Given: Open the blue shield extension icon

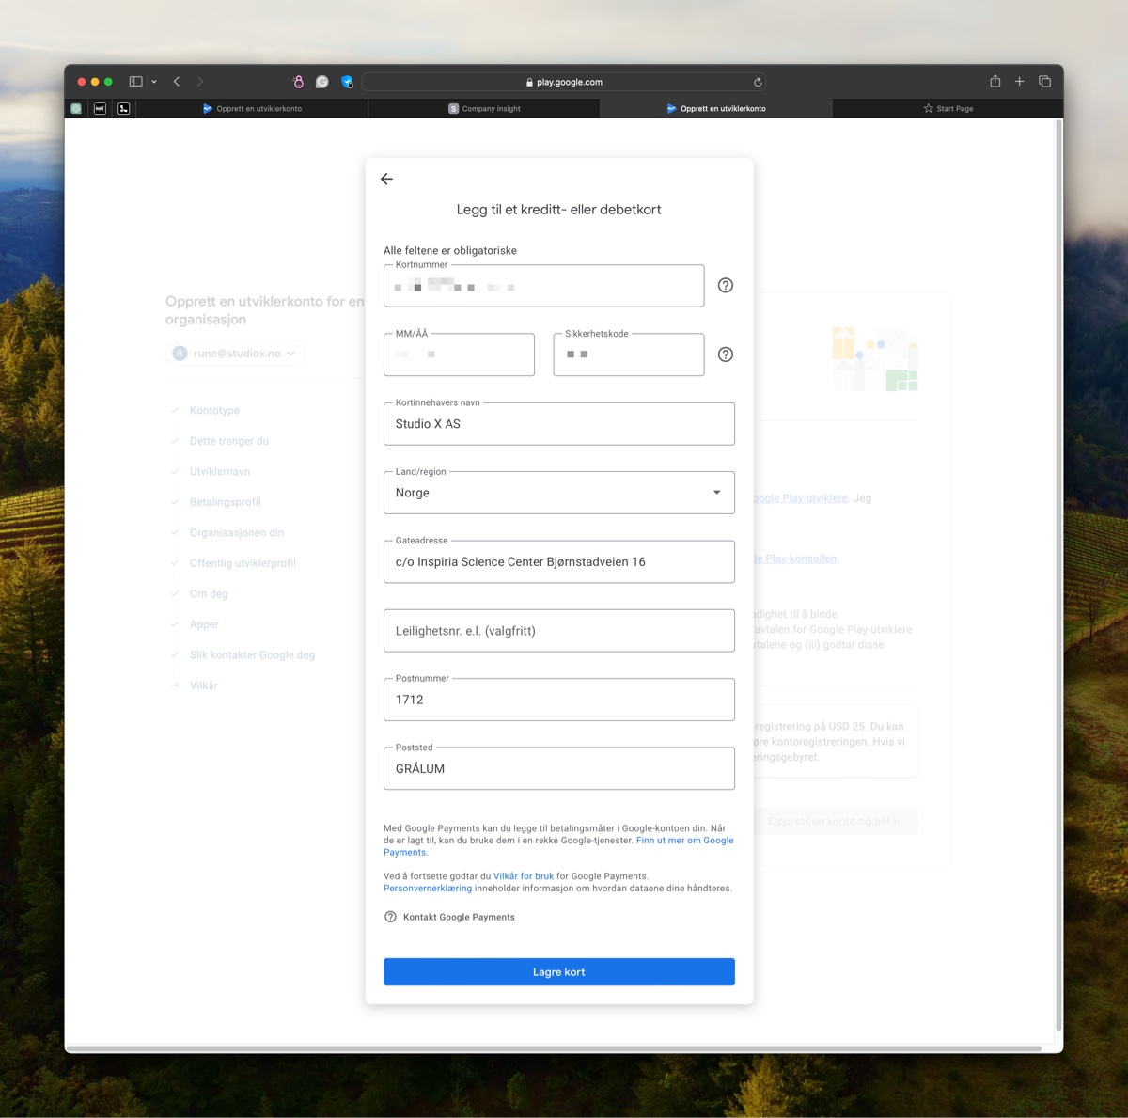Looking at the screenshot, I should (347, 82).
